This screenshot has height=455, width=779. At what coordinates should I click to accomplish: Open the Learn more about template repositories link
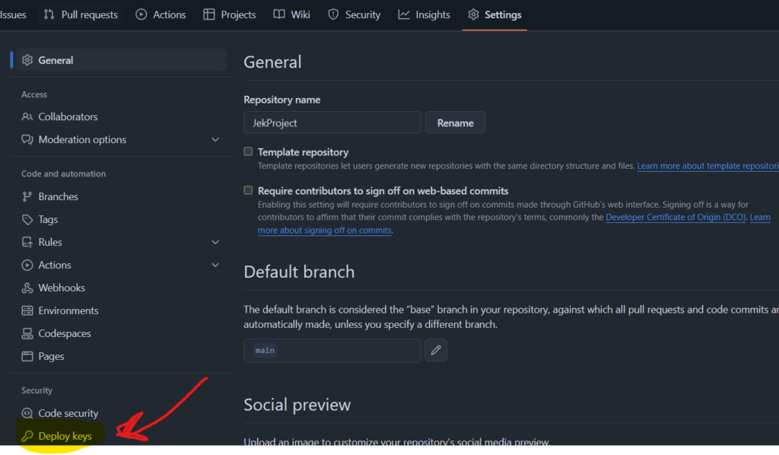(708, 166)
